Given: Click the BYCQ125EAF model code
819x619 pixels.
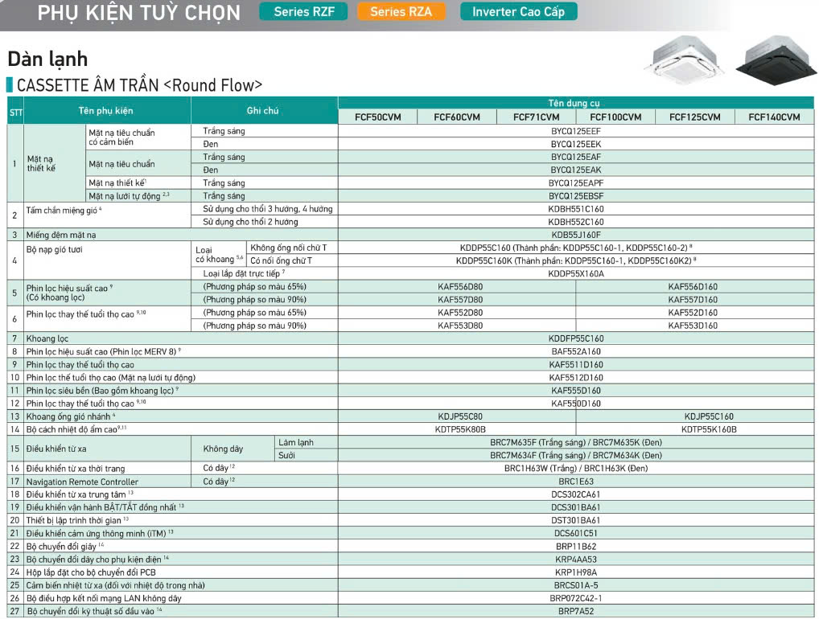Looking at the screenshot, I should 576,157.
